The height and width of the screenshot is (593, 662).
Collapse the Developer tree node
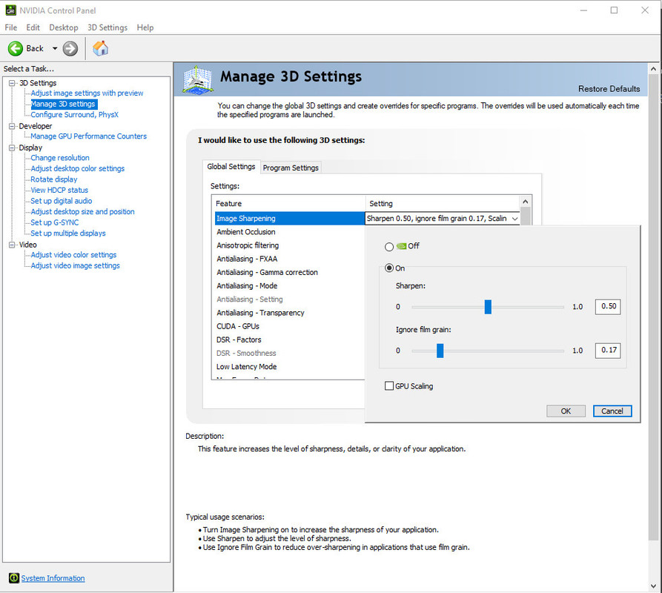[x=13, y=126]
